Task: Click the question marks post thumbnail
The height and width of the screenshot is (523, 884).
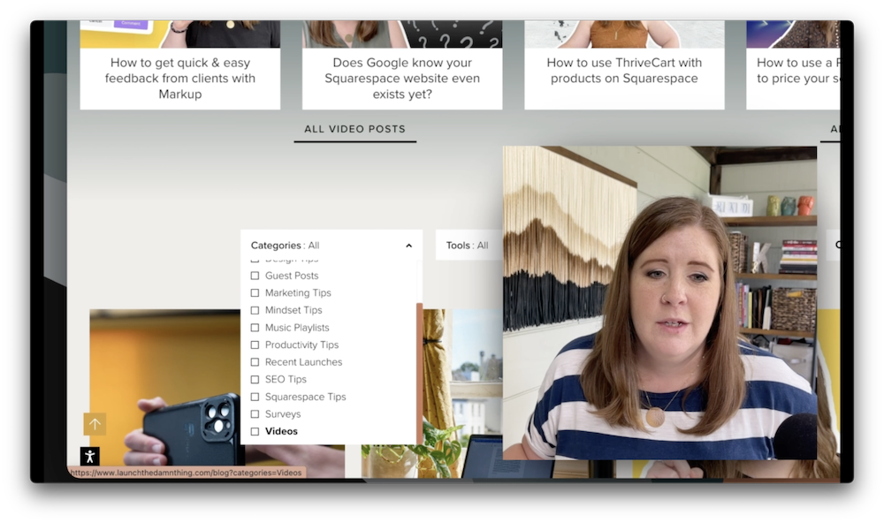Action: coord(402,34)
